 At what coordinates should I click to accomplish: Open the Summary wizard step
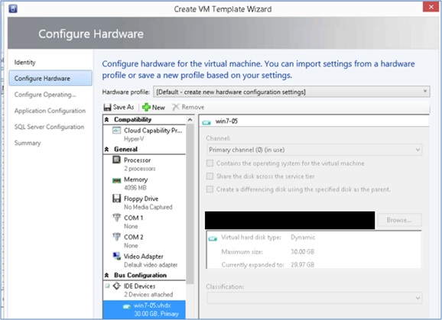(28, 143)
